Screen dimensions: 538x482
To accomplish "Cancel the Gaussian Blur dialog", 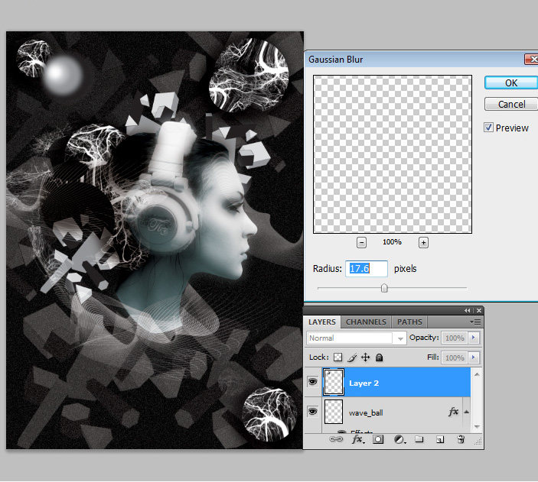I will [510, 104].
